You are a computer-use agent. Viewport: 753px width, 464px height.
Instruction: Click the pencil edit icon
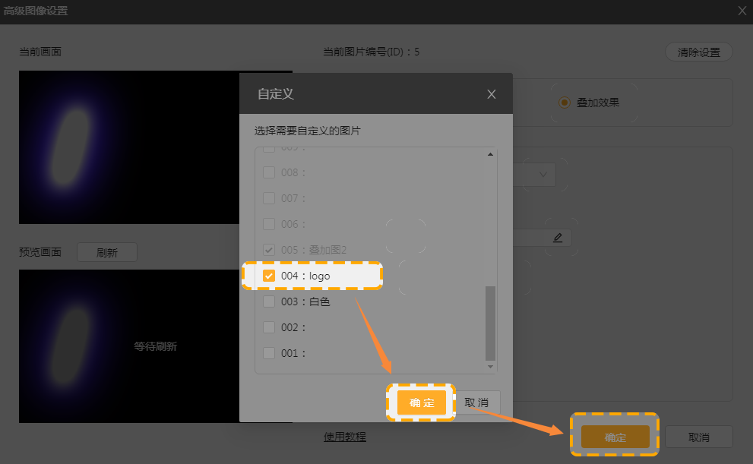(558, 238)
